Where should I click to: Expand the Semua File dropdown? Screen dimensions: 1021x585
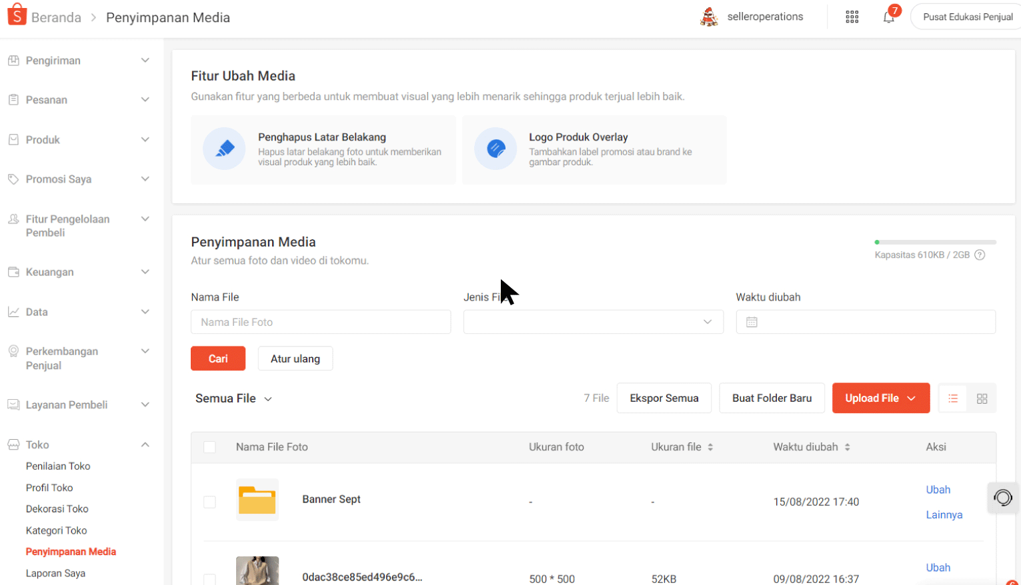[233, 398]
